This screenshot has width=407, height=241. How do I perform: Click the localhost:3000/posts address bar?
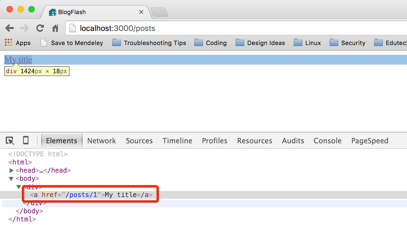236,28
